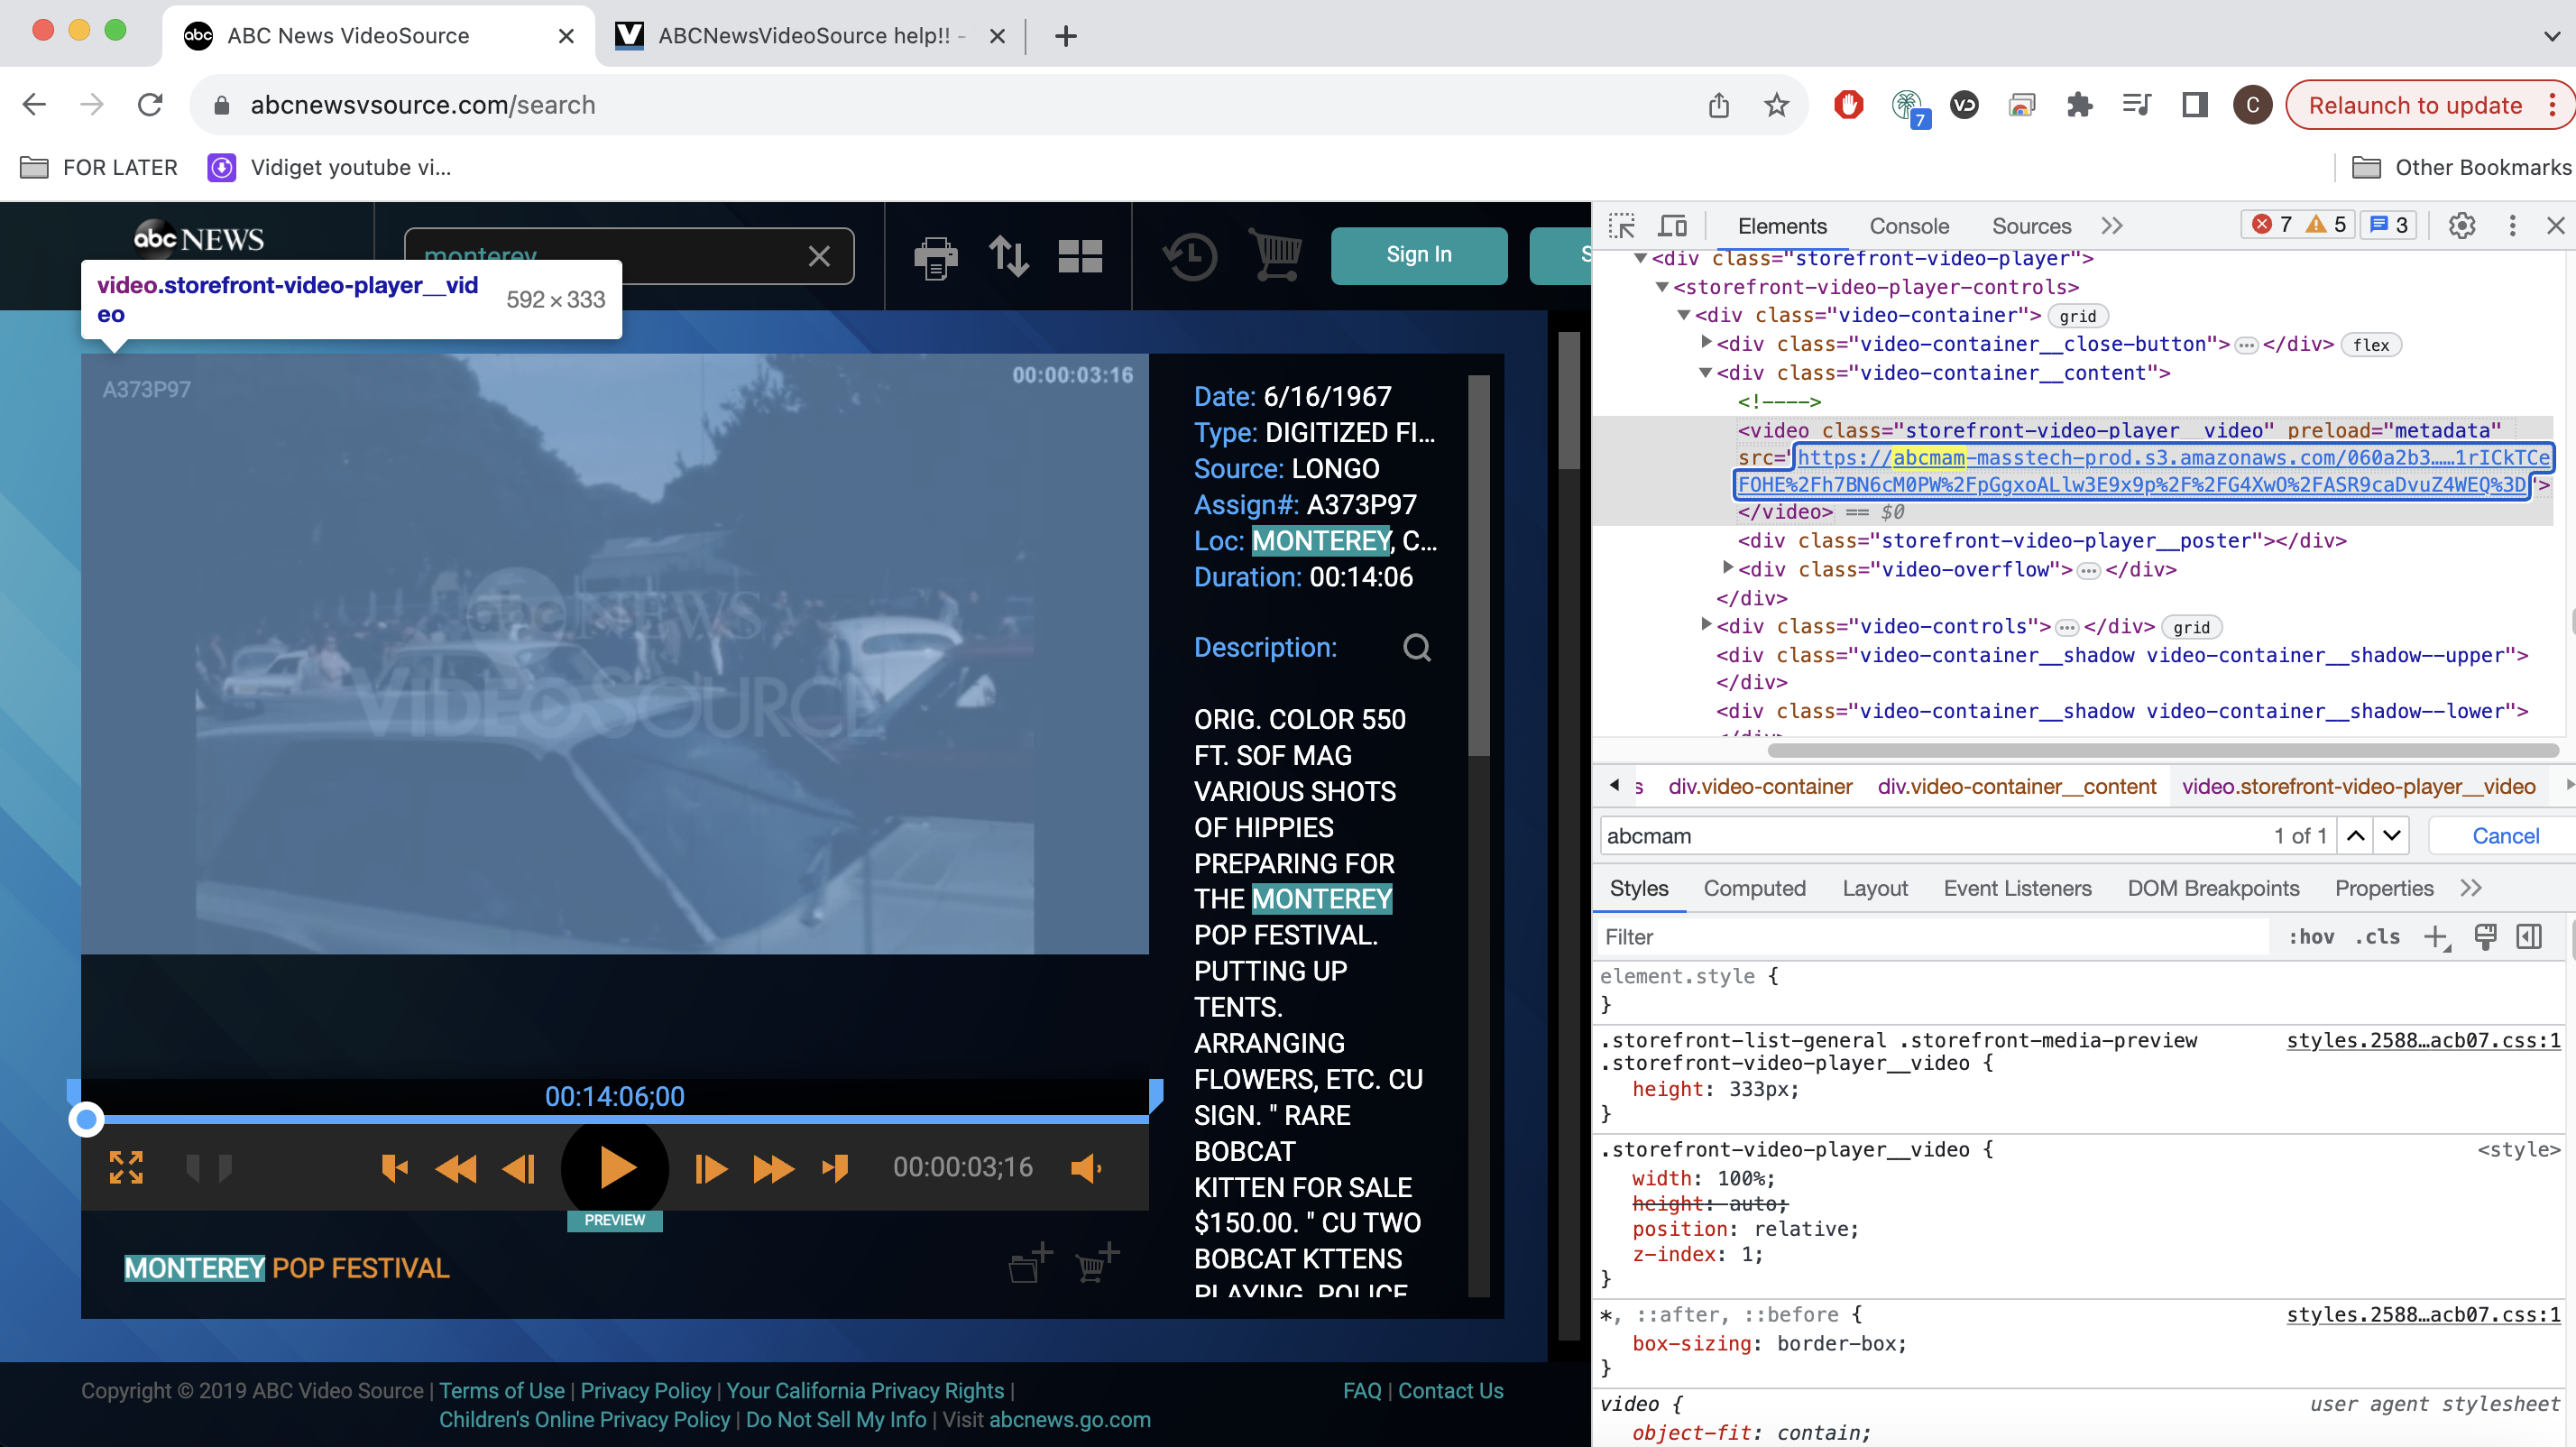2576x1447 pixels.
Task: Switch to the Console tab
Action: point(1908,226)
